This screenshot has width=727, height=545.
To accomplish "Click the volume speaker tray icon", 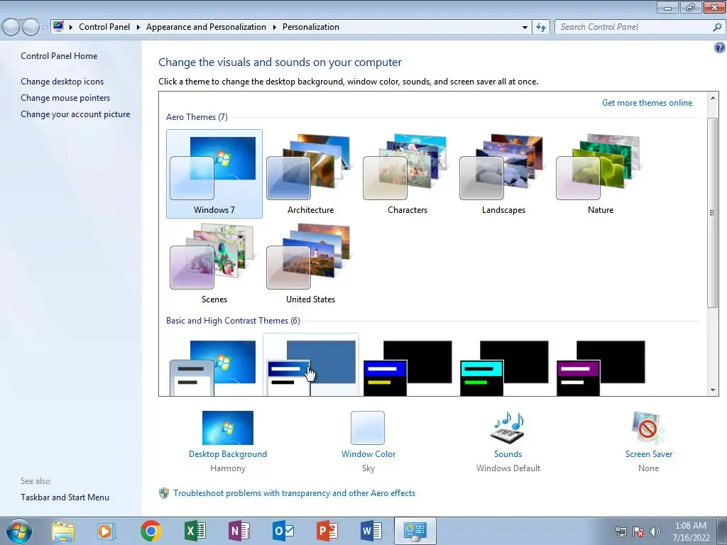I will coord(655,532).
